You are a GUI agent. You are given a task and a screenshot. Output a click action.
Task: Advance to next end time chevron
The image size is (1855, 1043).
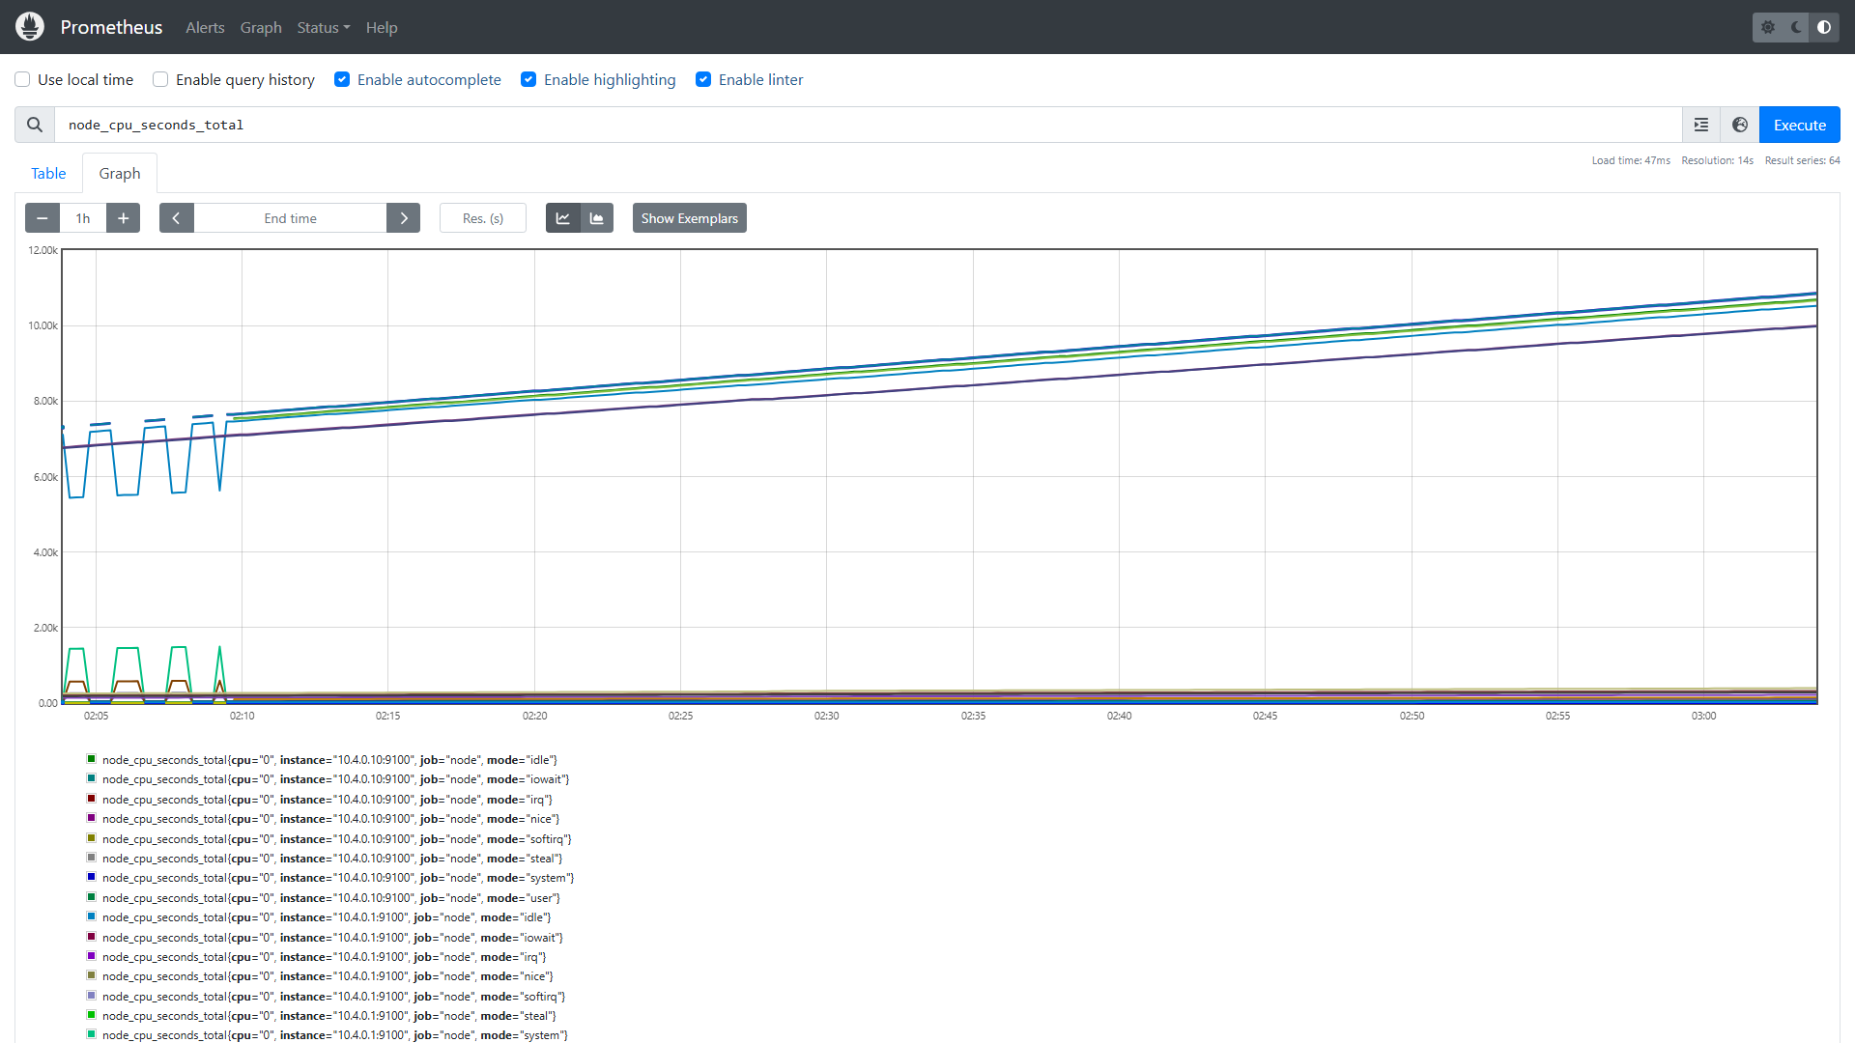coord(404,218)
